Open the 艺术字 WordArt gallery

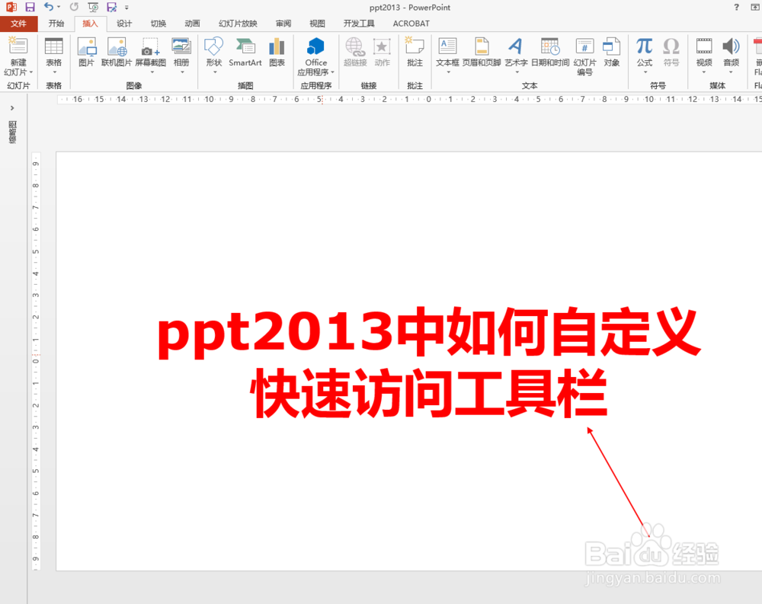click(516, 55)
